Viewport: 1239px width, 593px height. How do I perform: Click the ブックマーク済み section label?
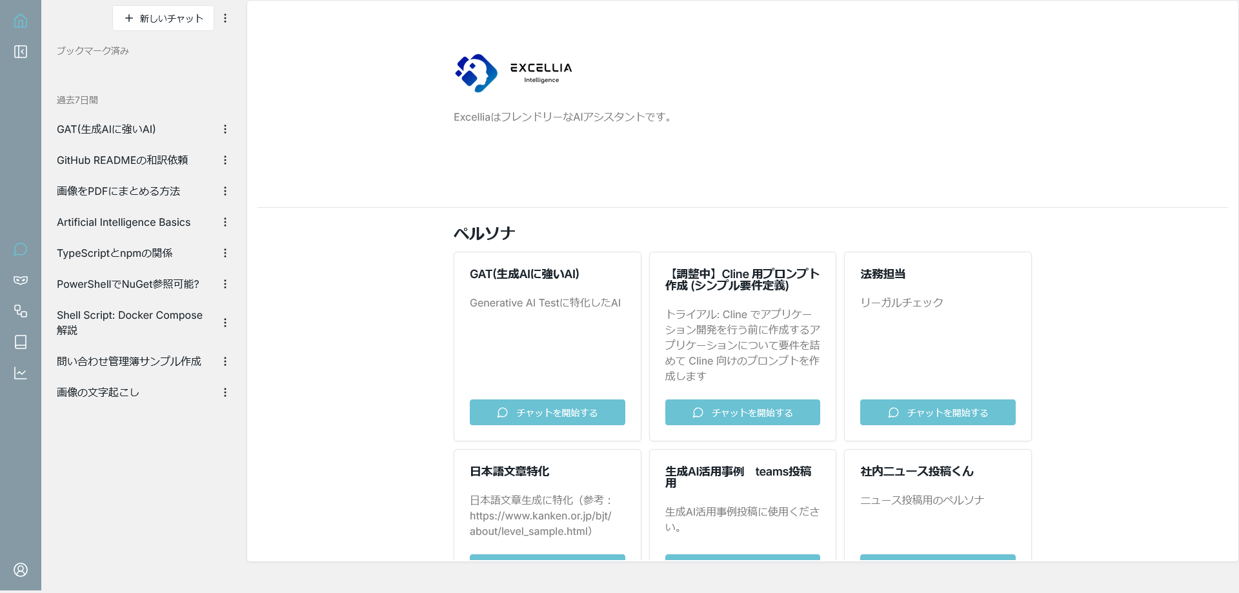93,50
